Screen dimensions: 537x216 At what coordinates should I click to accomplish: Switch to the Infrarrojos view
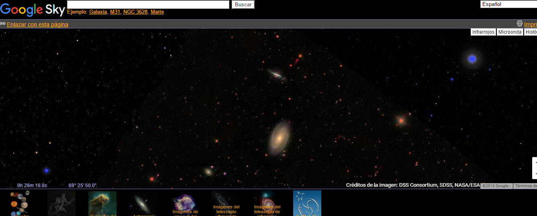[483, 32]
